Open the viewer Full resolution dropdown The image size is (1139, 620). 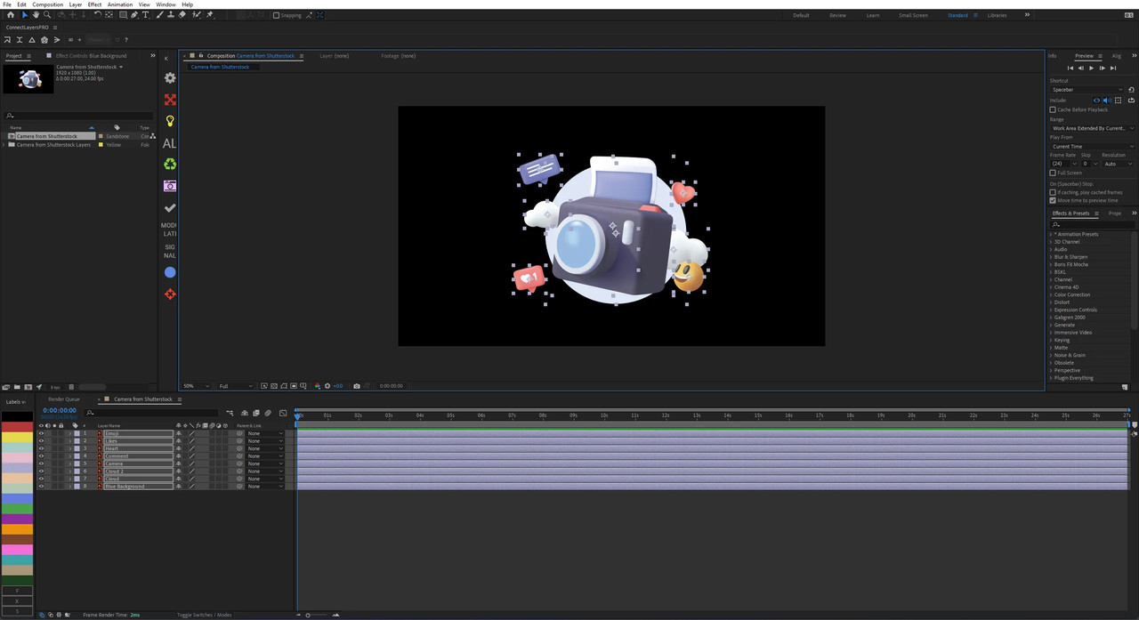click(236, 386)
